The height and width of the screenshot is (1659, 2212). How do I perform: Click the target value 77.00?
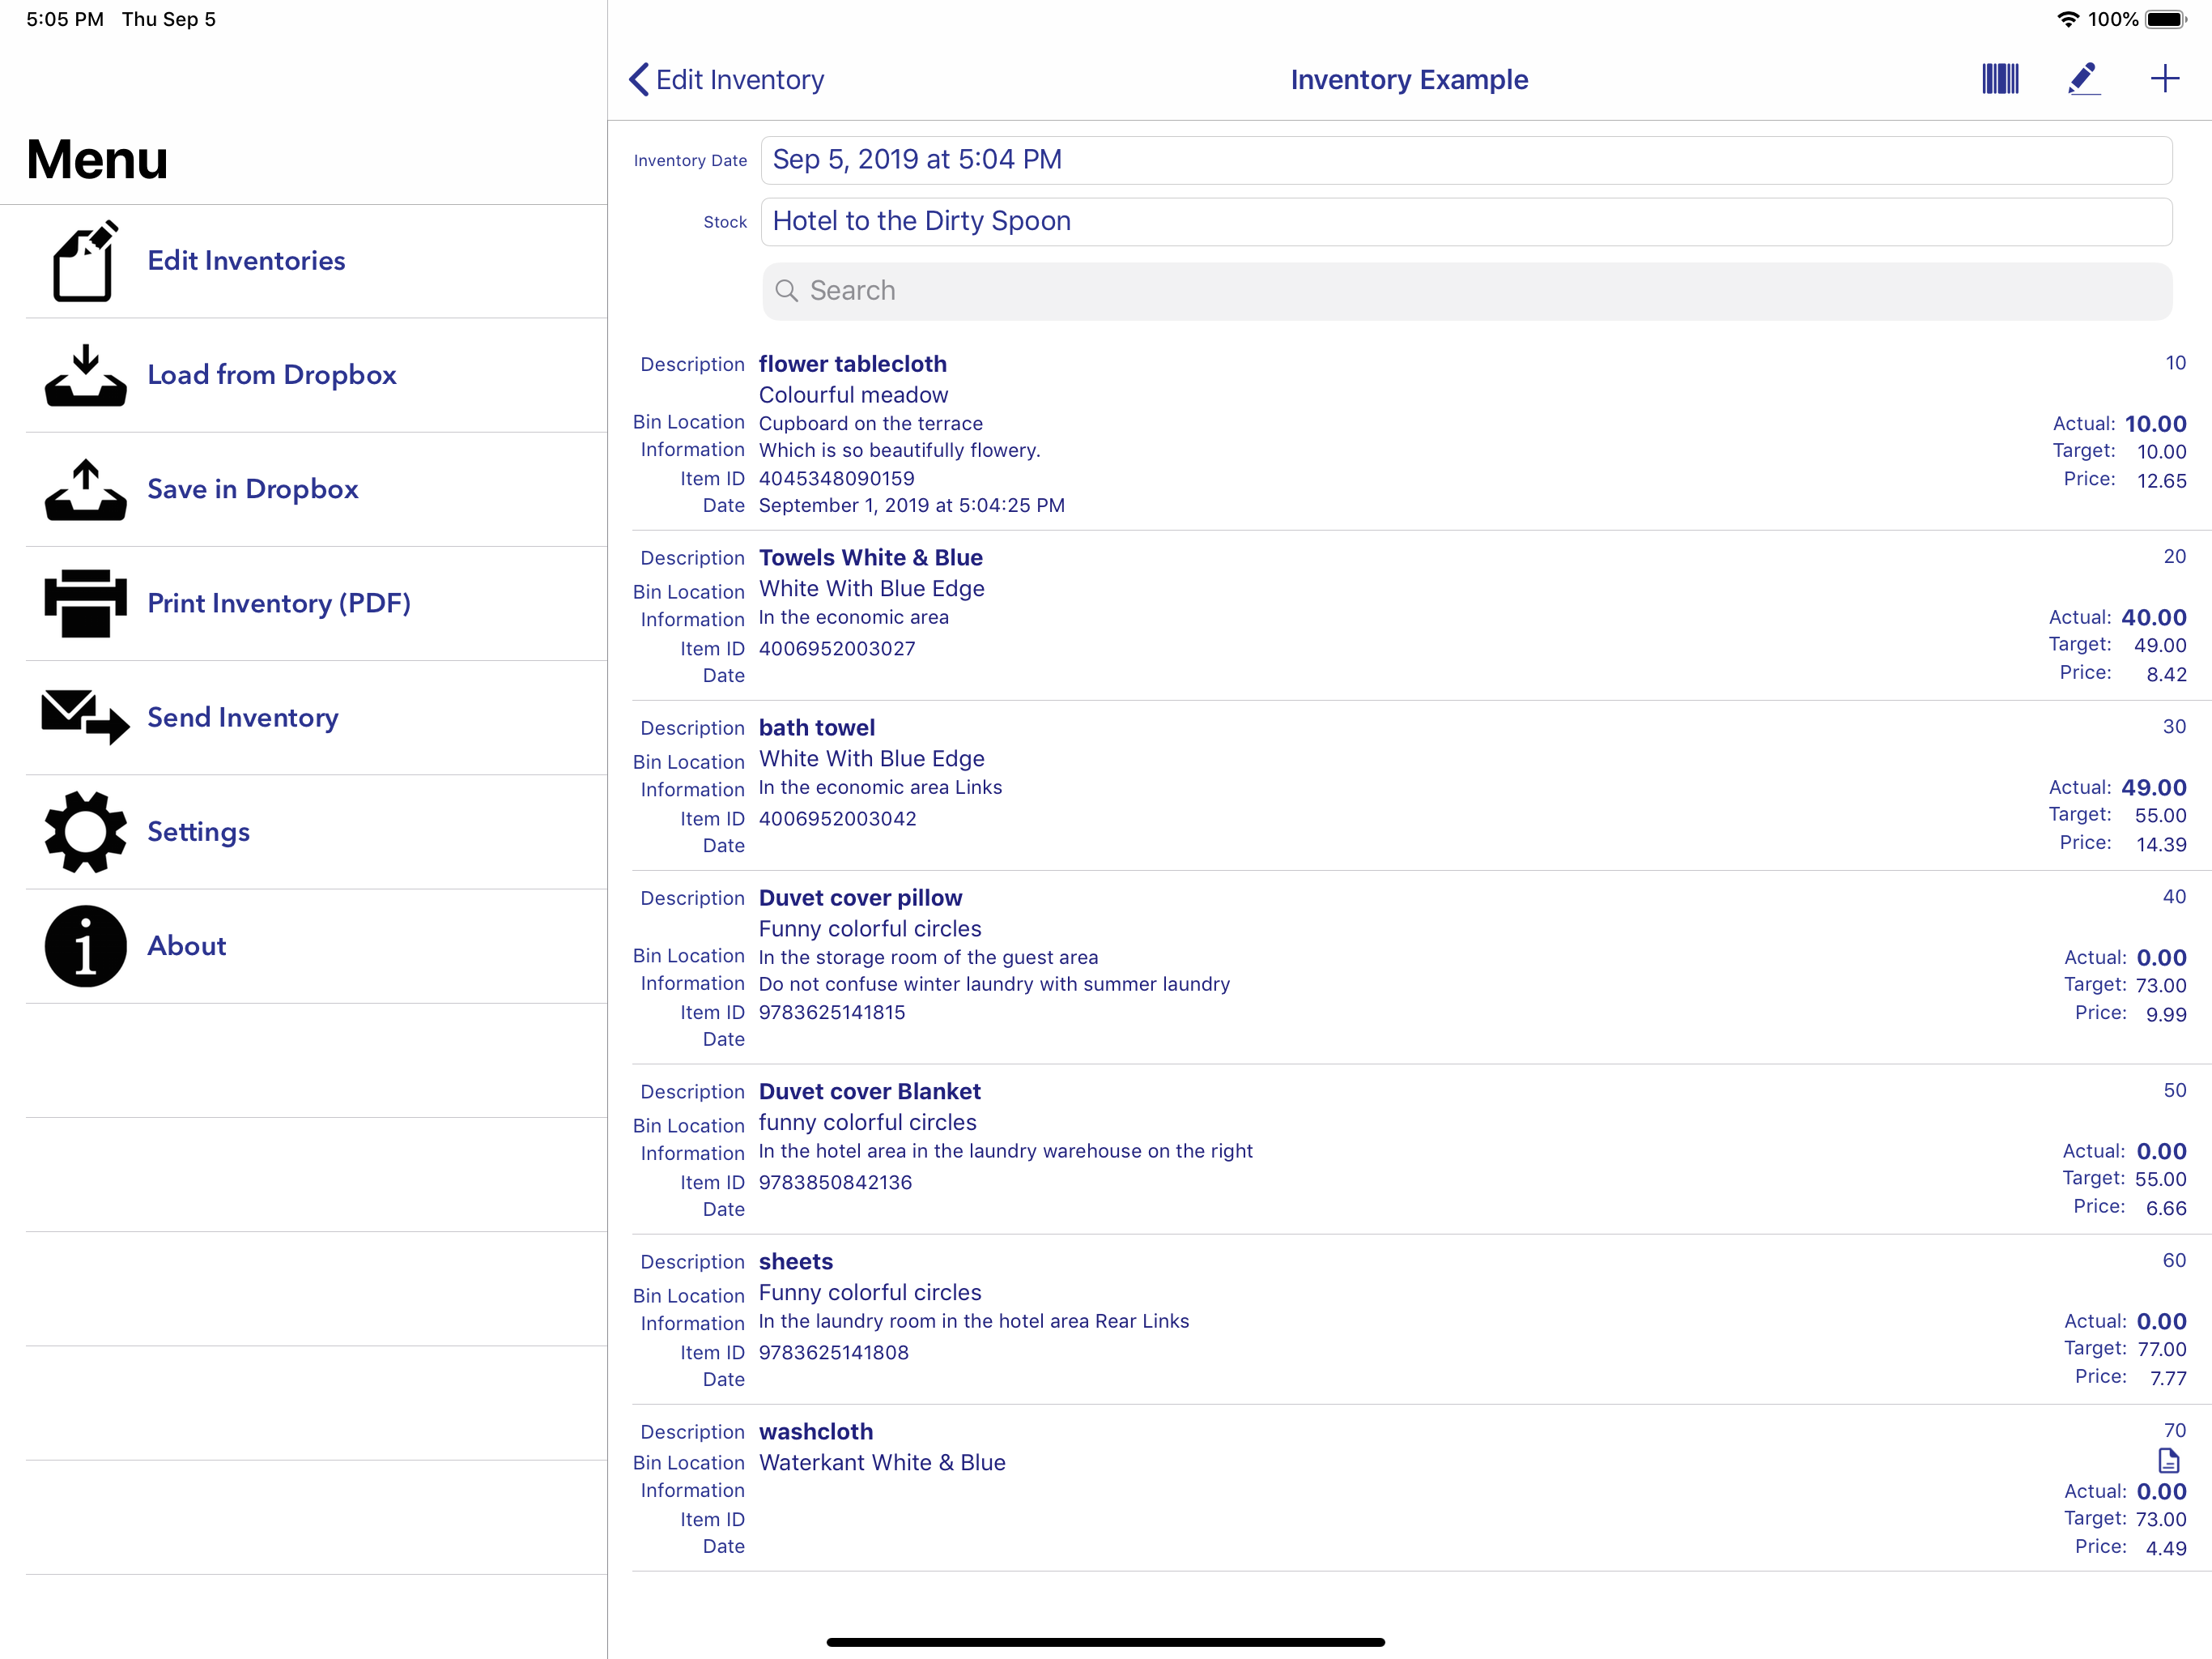click(2162, 1349)
